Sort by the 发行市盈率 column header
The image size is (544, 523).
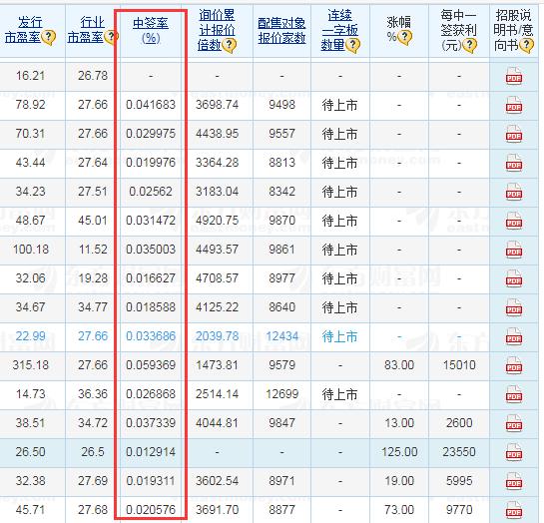click(x=23, y=30)
